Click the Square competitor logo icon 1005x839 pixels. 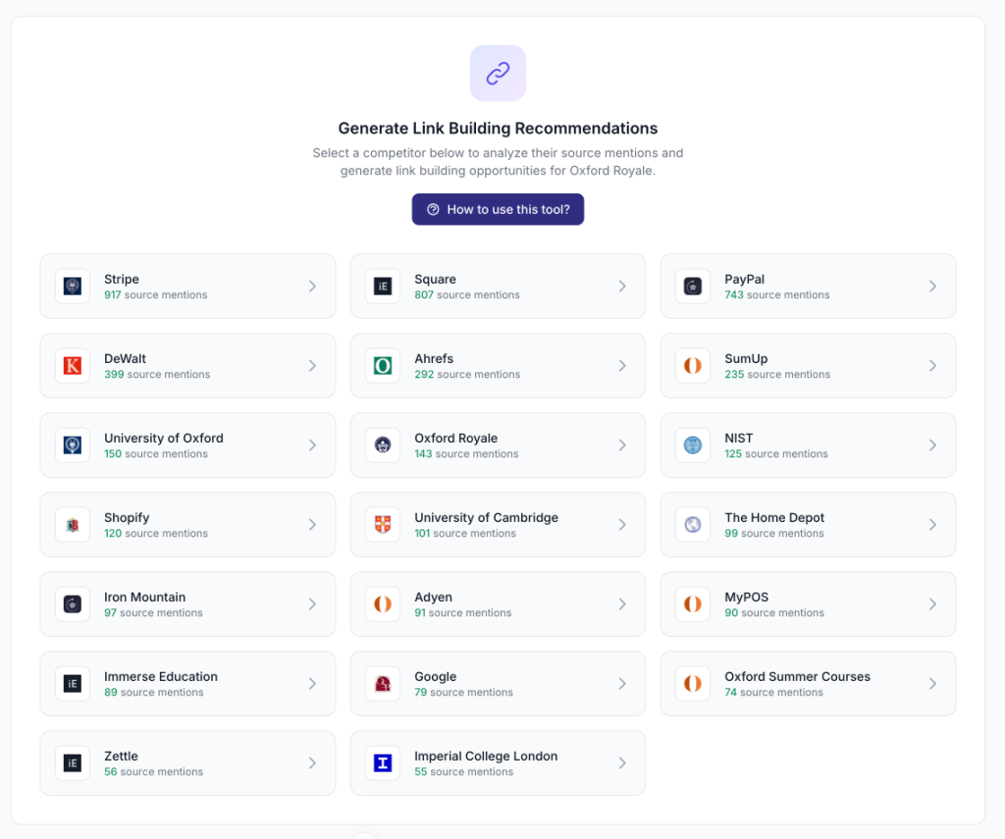[x=383, y=286]
